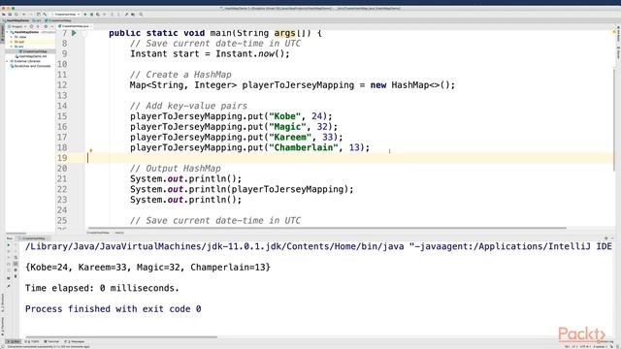The width and height of the screenshot is (621, 349).
Task: Click the clear-all trash icon in Run panel
Action: pos(16,276)
